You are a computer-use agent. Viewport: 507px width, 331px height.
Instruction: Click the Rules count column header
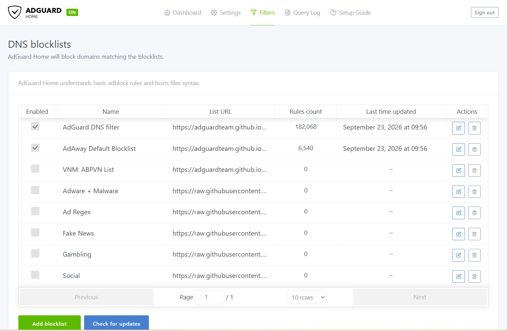point(306,112)
